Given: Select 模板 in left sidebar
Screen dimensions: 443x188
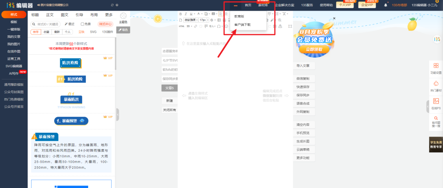Looking at the screenshot, I should tap(14, 22).
